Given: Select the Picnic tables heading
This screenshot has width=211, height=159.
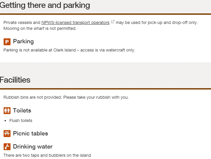Looking at the screenshot, I should (31, 133).
